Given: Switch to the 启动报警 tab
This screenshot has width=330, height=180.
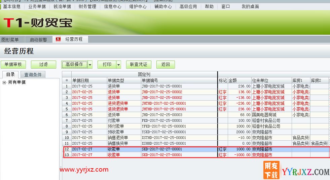Looking at the screenshot, I should (38, 40).
